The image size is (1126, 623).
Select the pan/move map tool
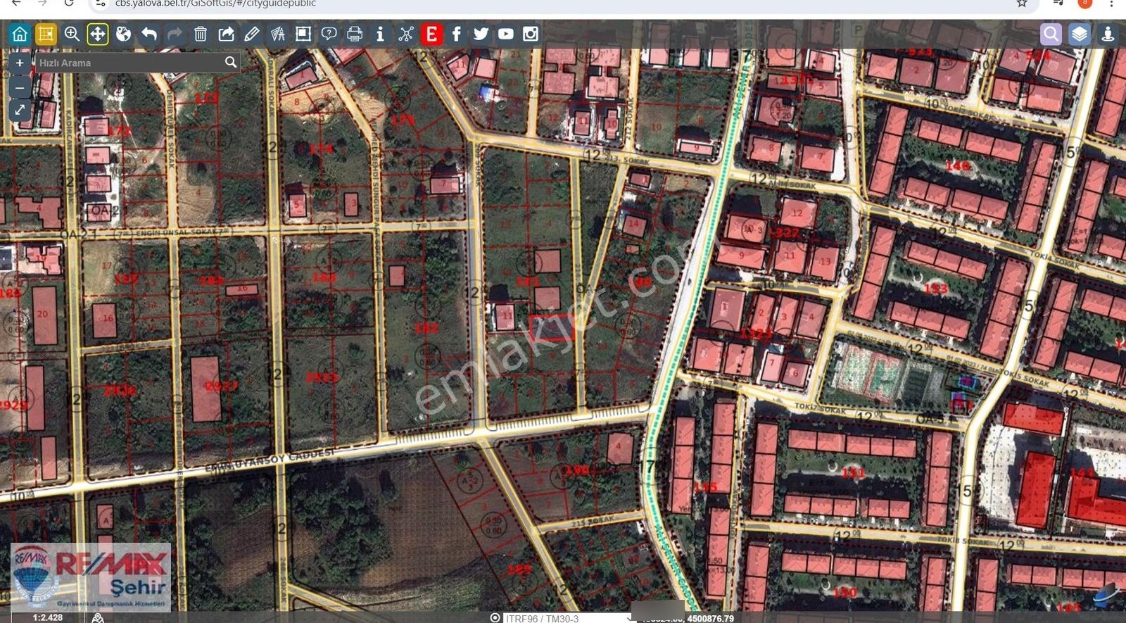97,34
